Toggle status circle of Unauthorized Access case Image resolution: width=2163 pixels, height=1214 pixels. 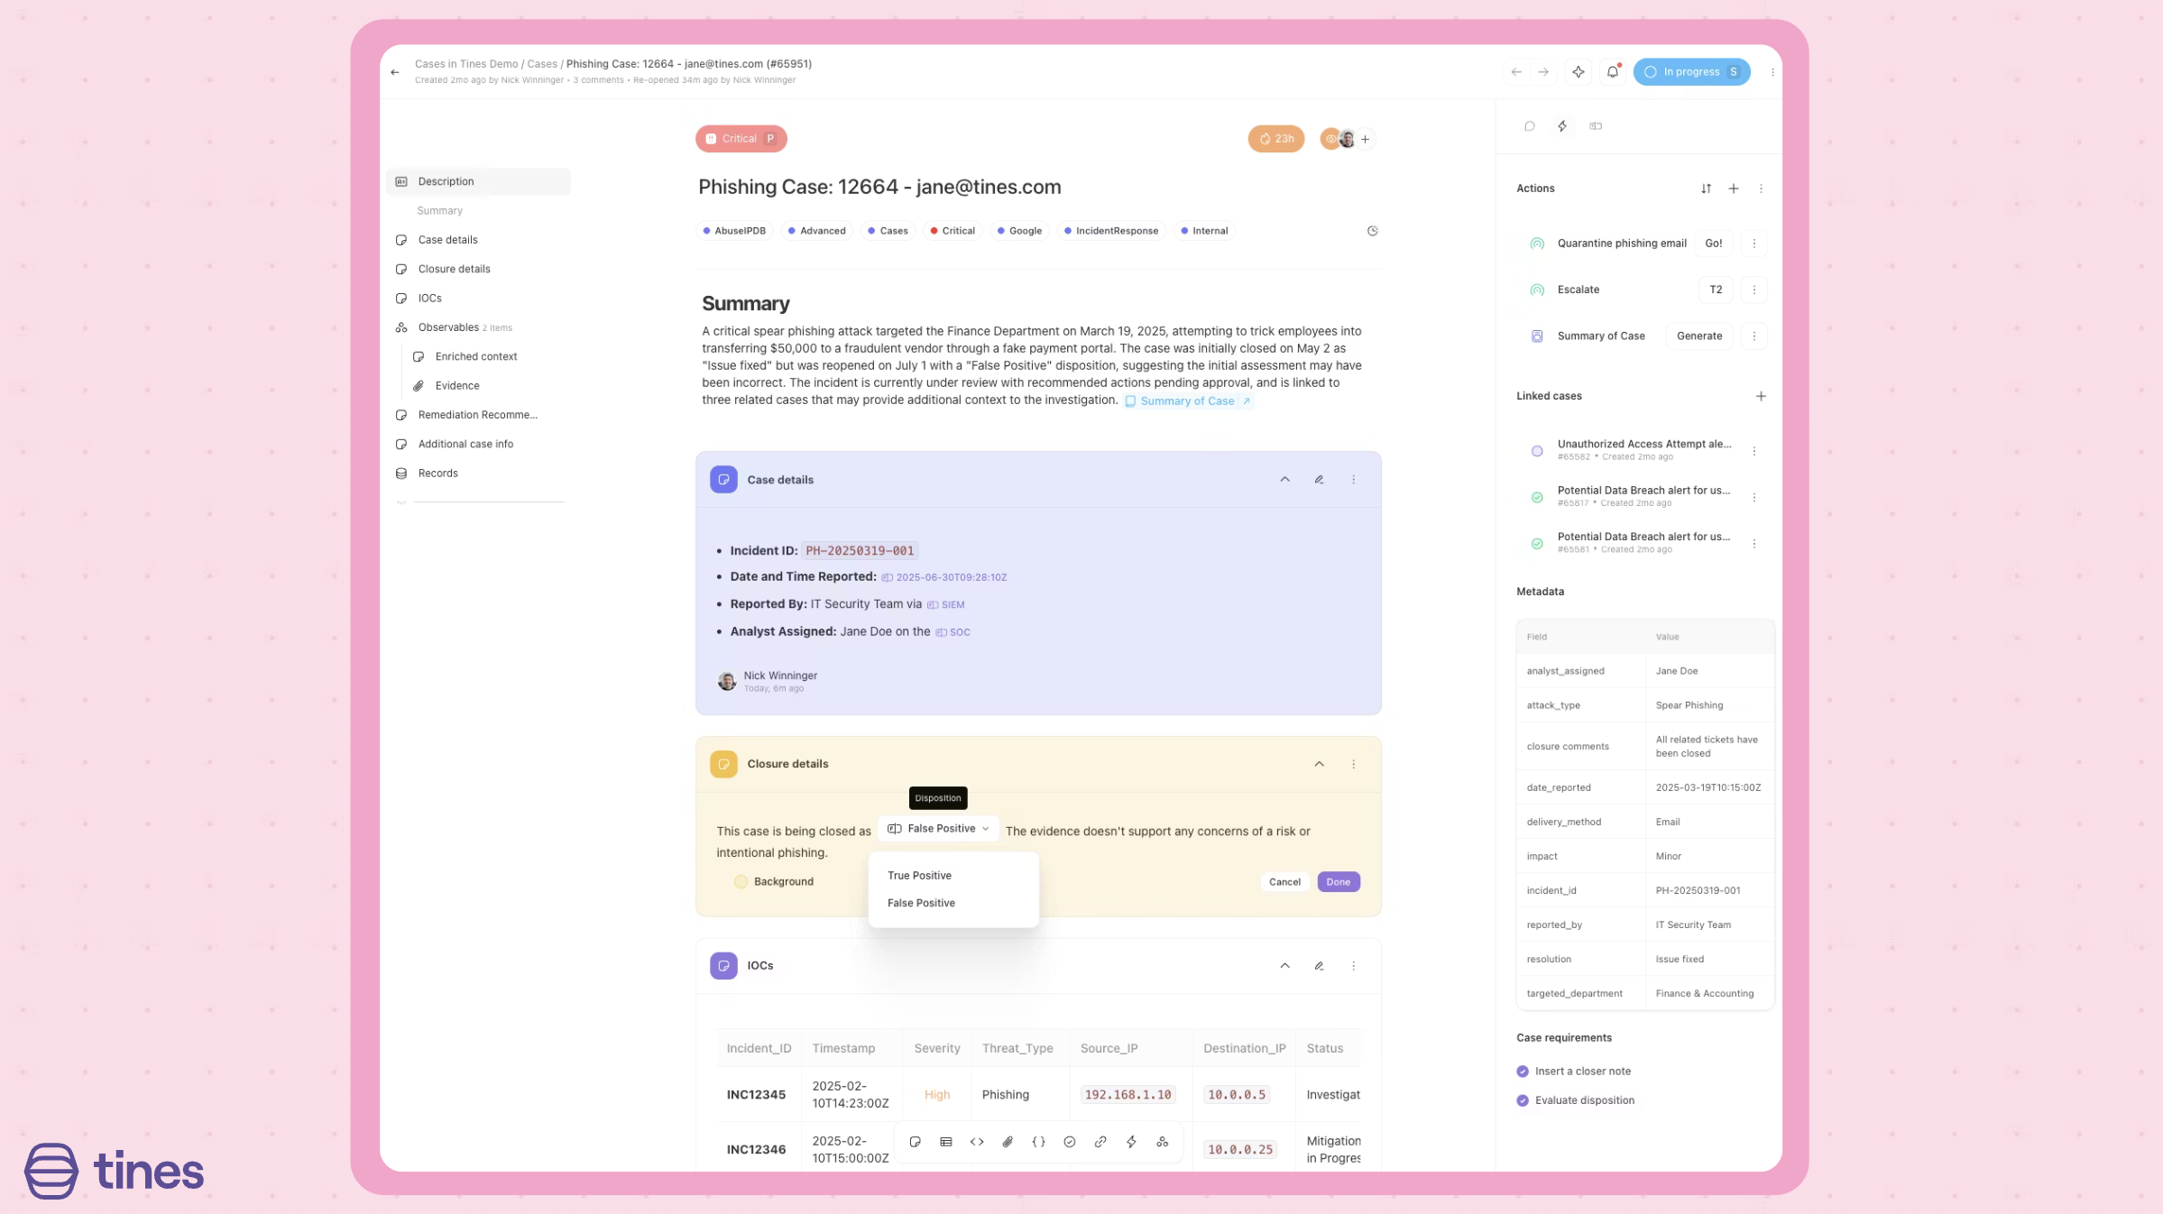pos(1537,451)
